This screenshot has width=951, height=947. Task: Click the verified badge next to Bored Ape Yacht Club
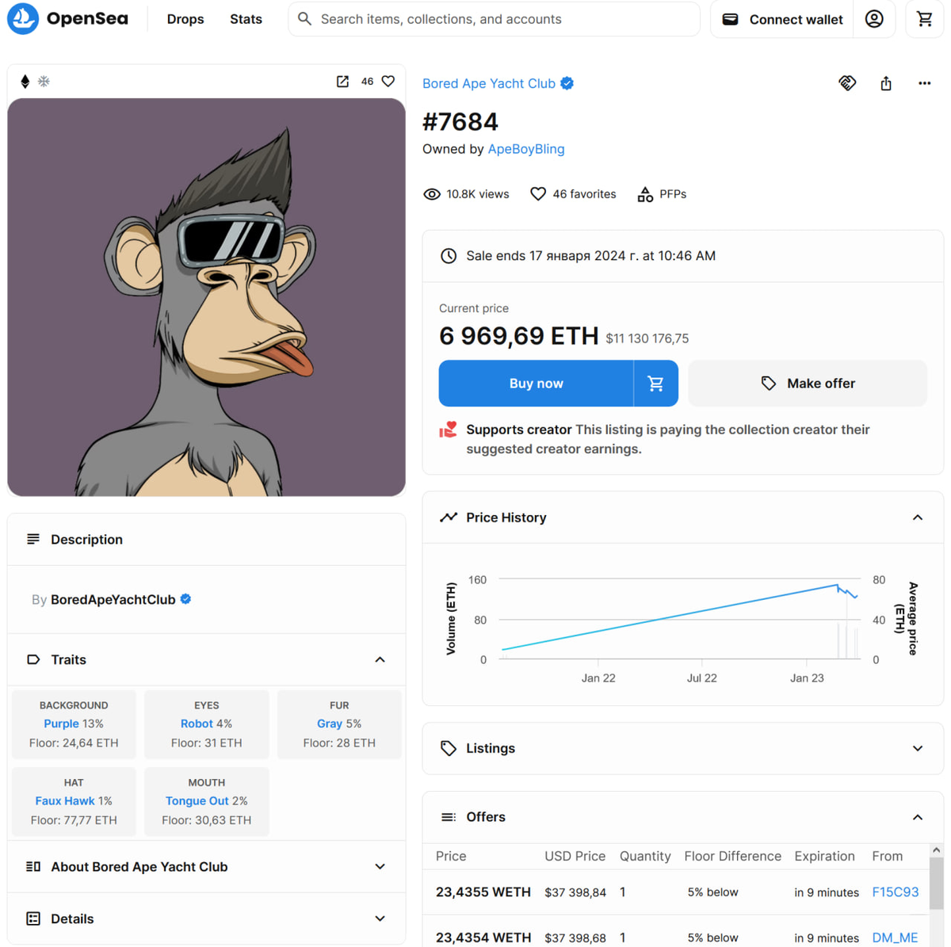click(567, 83)
